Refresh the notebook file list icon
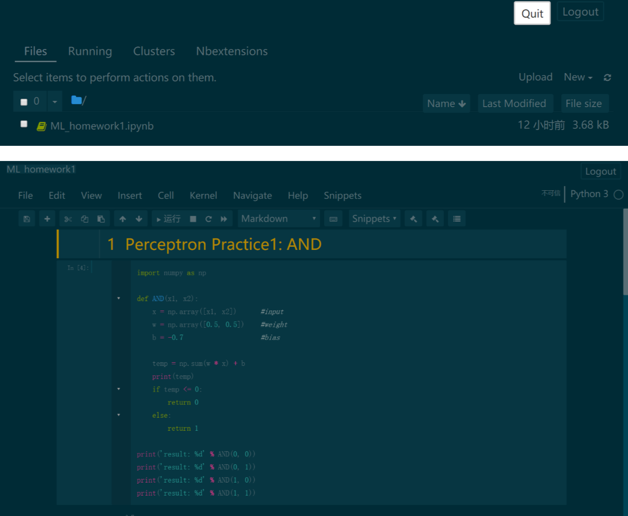628x516 pixels. point(607,77)
